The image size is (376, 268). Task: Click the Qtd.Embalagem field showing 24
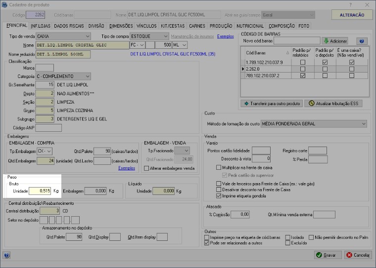click(x=46, y=161)
